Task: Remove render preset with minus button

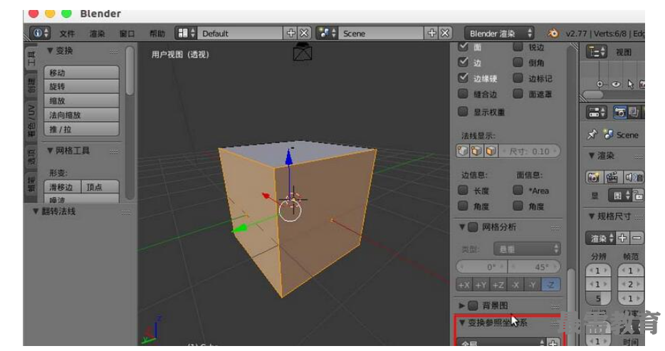Action: coord(637,238)
